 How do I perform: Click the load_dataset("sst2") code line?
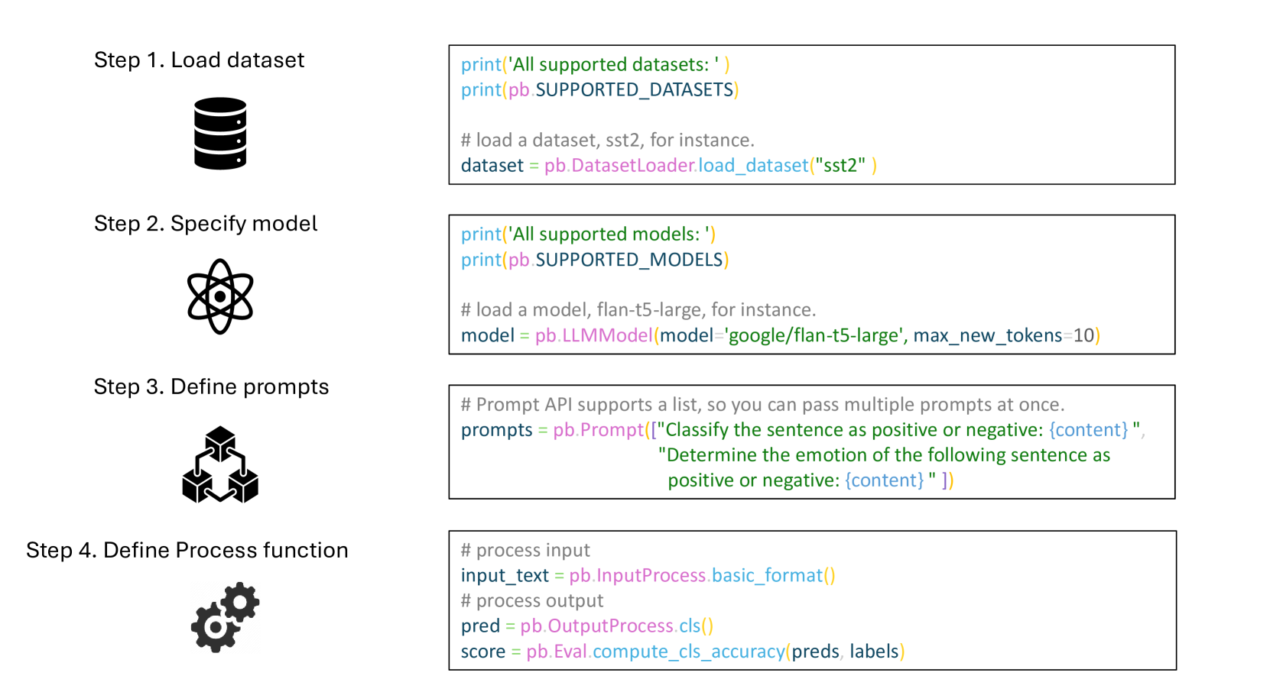pyautogui.click(x=668, y=165)
